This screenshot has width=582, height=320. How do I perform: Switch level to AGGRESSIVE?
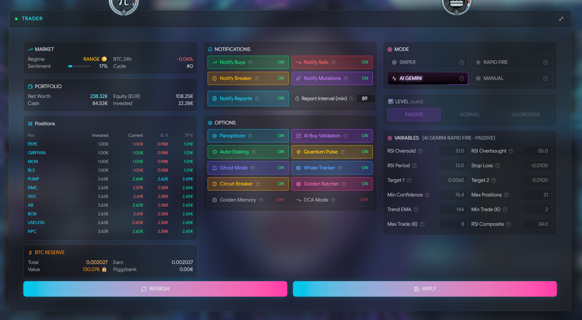coord(525,115)
